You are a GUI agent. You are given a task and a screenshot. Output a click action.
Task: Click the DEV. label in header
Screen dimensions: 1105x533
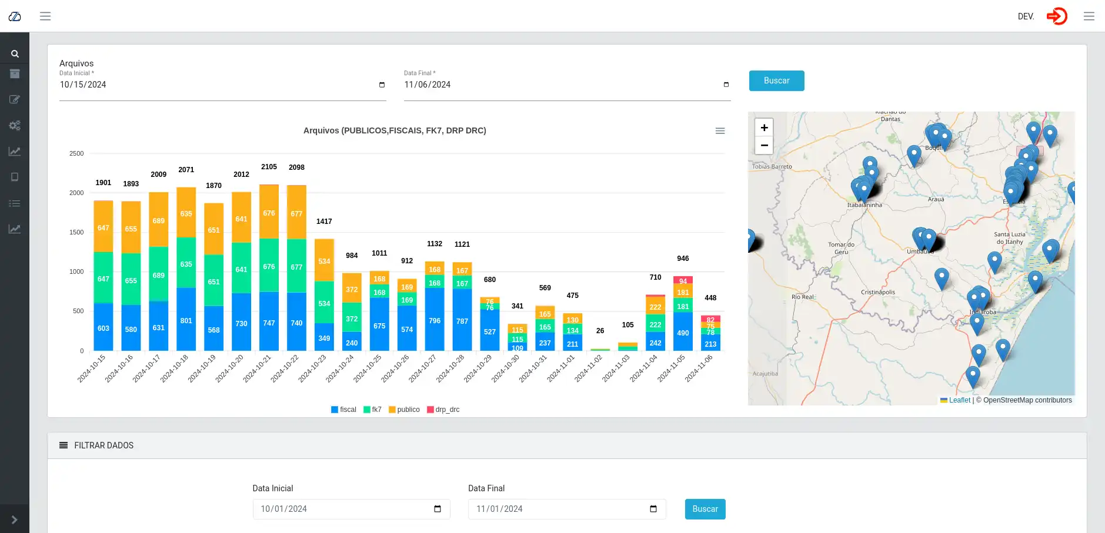(1026, 16)
